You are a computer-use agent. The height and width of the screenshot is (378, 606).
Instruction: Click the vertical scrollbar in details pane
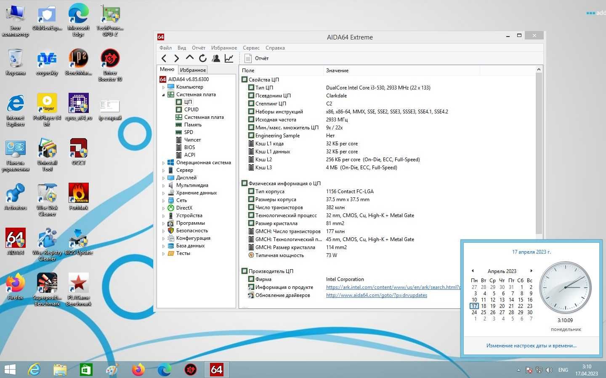[x=539, y=154]
